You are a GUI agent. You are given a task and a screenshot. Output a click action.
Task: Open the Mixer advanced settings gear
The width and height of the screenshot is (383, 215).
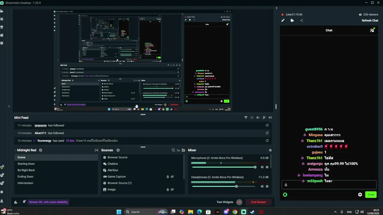tap(270, 150)
